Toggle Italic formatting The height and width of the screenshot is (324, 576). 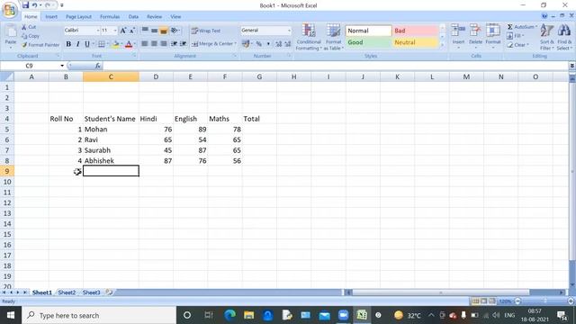[77, 44]
